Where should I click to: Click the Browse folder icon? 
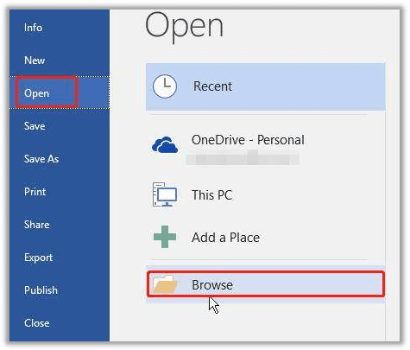pyautogui.click(x=165, y=284)
